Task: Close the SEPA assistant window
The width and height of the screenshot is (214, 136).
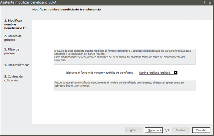Action: click(210, 2)
